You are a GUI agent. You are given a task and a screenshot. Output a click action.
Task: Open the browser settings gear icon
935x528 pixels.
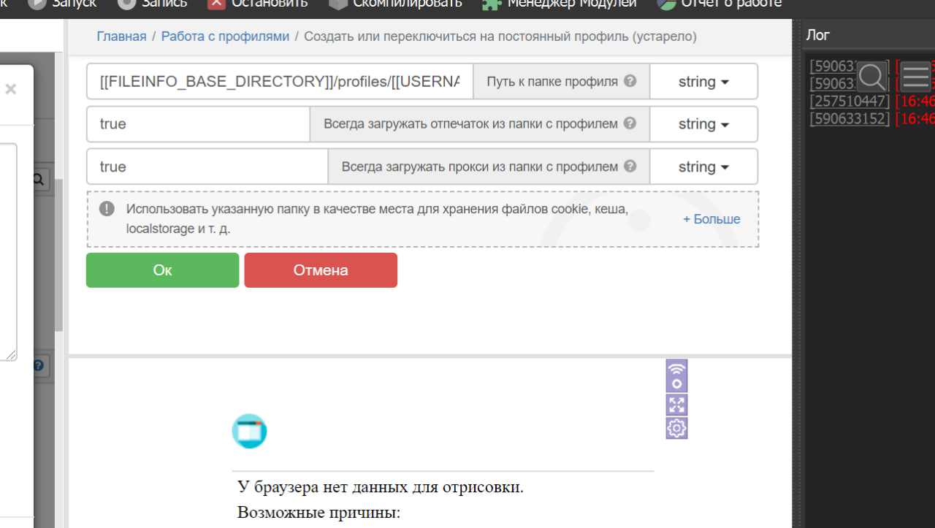click(676, 429)
